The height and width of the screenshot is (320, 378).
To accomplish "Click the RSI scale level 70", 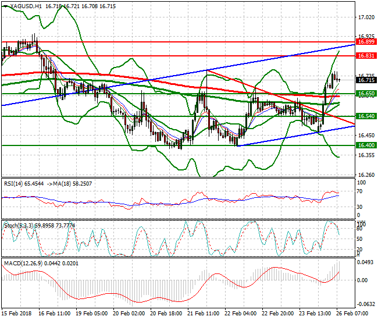I will point(359,191).
